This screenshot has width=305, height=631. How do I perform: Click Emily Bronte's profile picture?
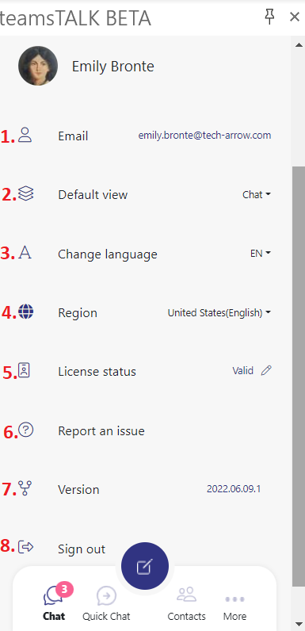tap(38, 66)
